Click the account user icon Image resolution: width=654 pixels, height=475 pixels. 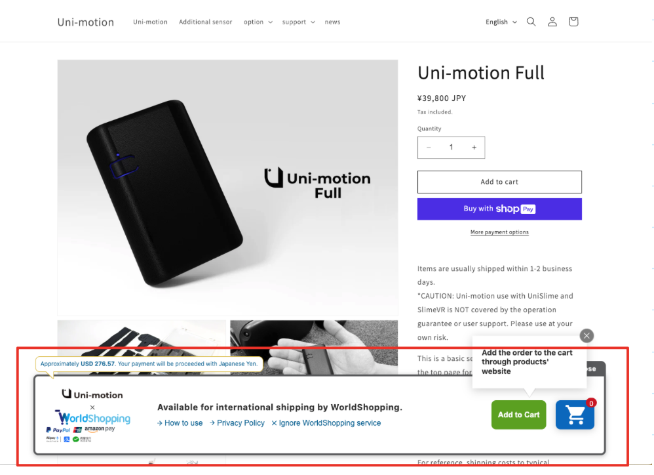pos(552,22)
